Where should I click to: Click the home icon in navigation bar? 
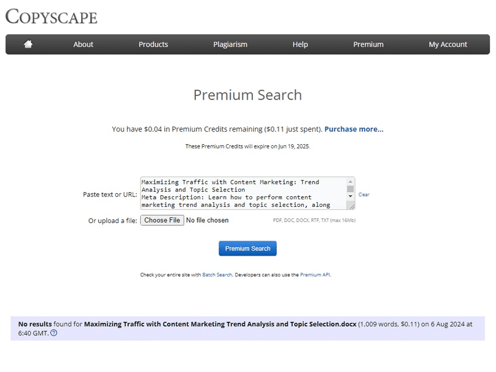[x=28, y=44]
